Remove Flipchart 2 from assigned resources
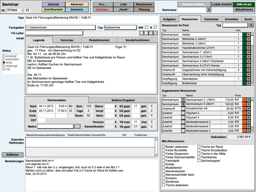Image resolution: width=256 pixels, height=192 pixels. point(244,113)
